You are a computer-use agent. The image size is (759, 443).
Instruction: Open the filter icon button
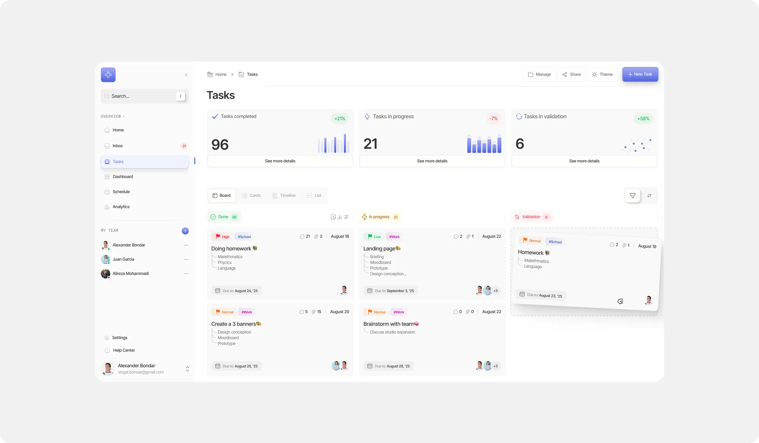tap(633, 196)
